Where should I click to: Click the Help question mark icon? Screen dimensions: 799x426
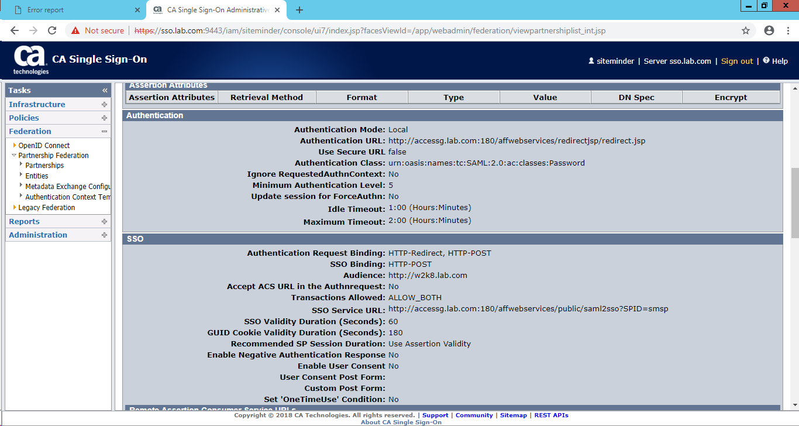[766, 60]
